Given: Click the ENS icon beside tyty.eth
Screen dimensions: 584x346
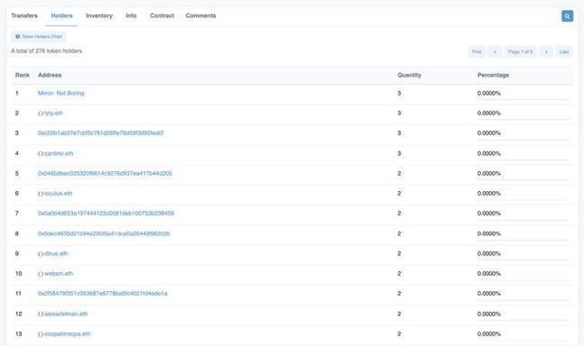Looking at the screenshot, I should 41,114.
